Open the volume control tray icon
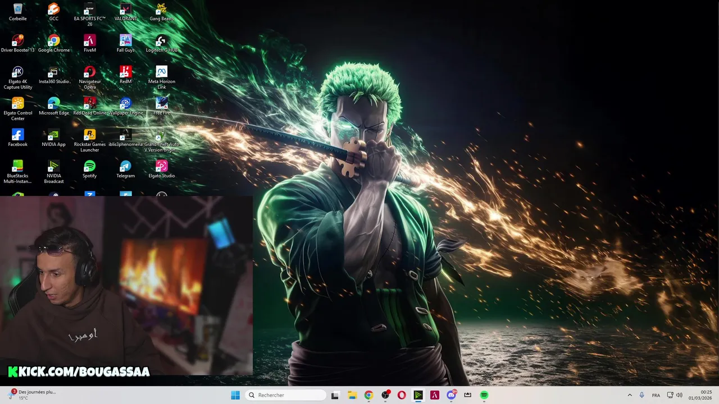The width and height of the screenshot is (719, 404). [679, 395]
